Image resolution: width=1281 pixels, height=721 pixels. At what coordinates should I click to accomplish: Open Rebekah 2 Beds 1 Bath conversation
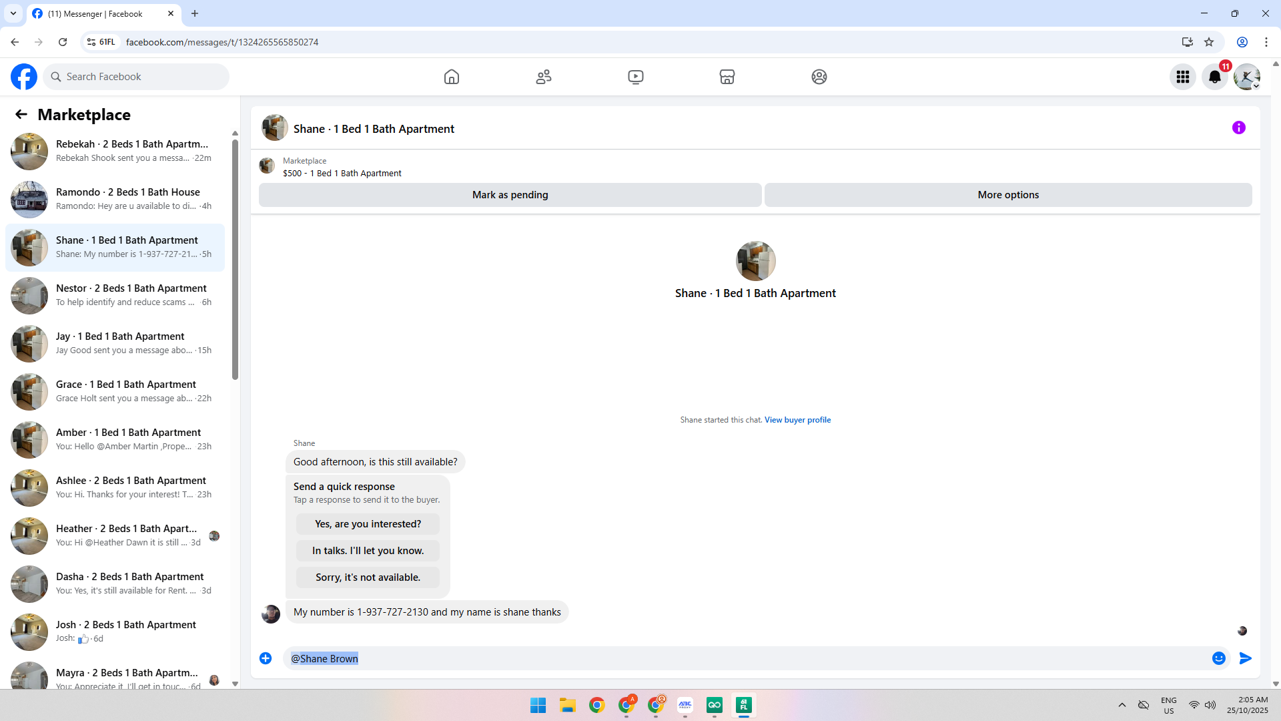115,152
